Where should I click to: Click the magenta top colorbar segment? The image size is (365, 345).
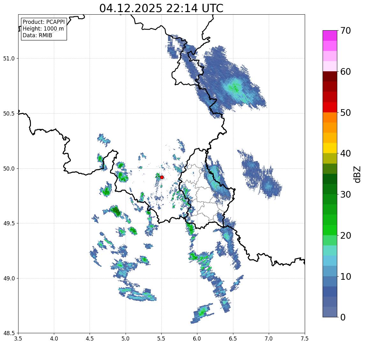[x=330, y=36]
